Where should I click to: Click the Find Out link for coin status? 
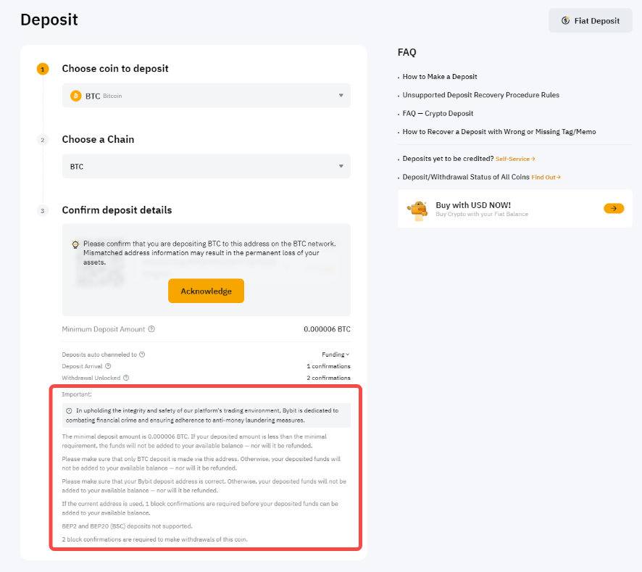click(x=546, y=178)
